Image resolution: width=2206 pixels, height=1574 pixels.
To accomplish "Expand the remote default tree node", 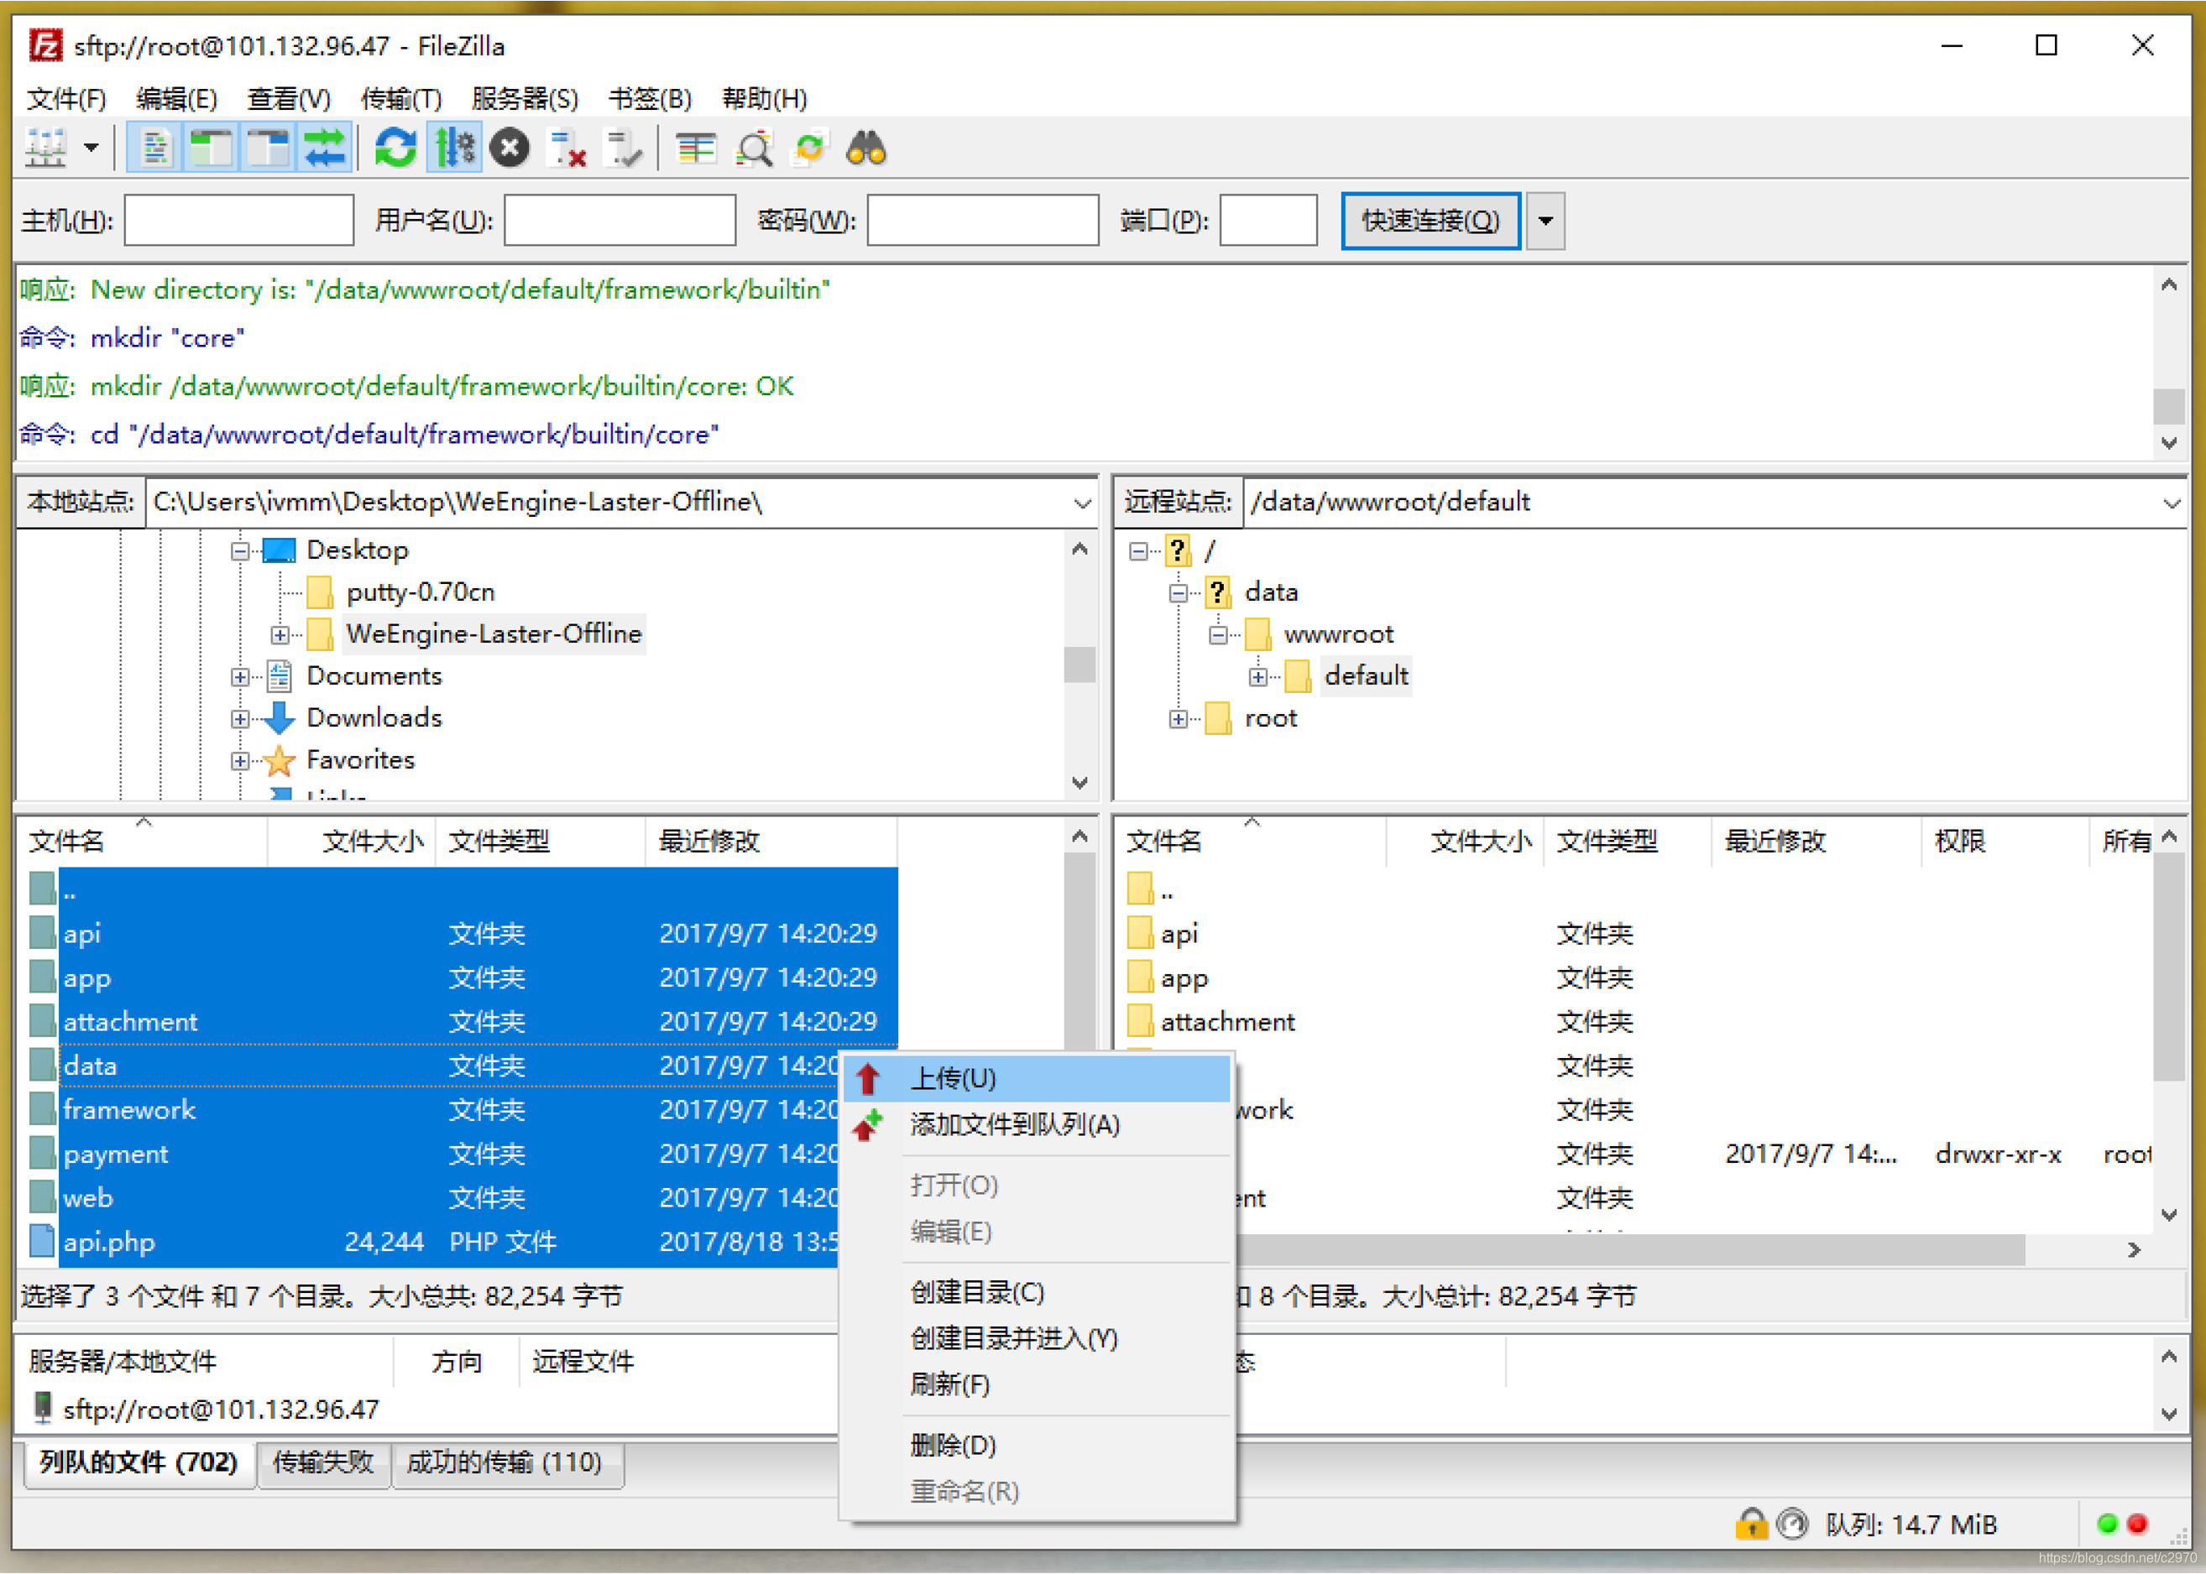I will coord(1257,676).
